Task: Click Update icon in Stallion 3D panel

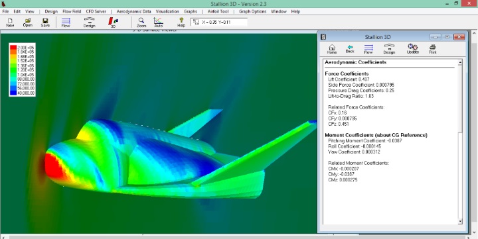Action: 413,49
